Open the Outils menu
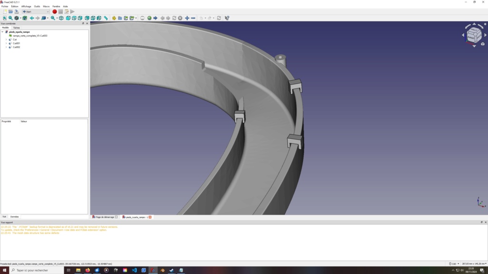The height and width of the screenshot is (274, 488). [37, 6]
